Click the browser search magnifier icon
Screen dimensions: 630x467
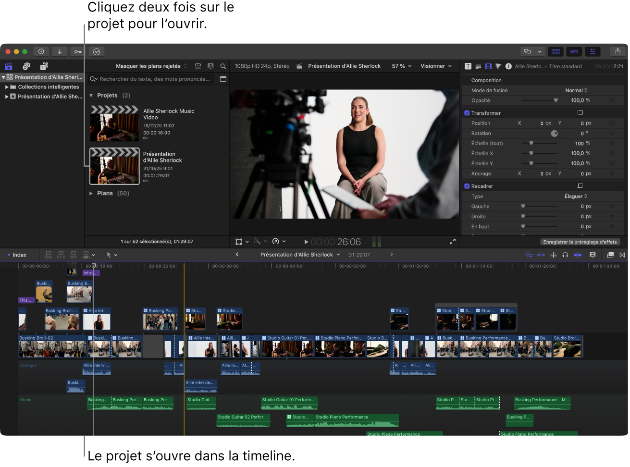coord(223,66)
